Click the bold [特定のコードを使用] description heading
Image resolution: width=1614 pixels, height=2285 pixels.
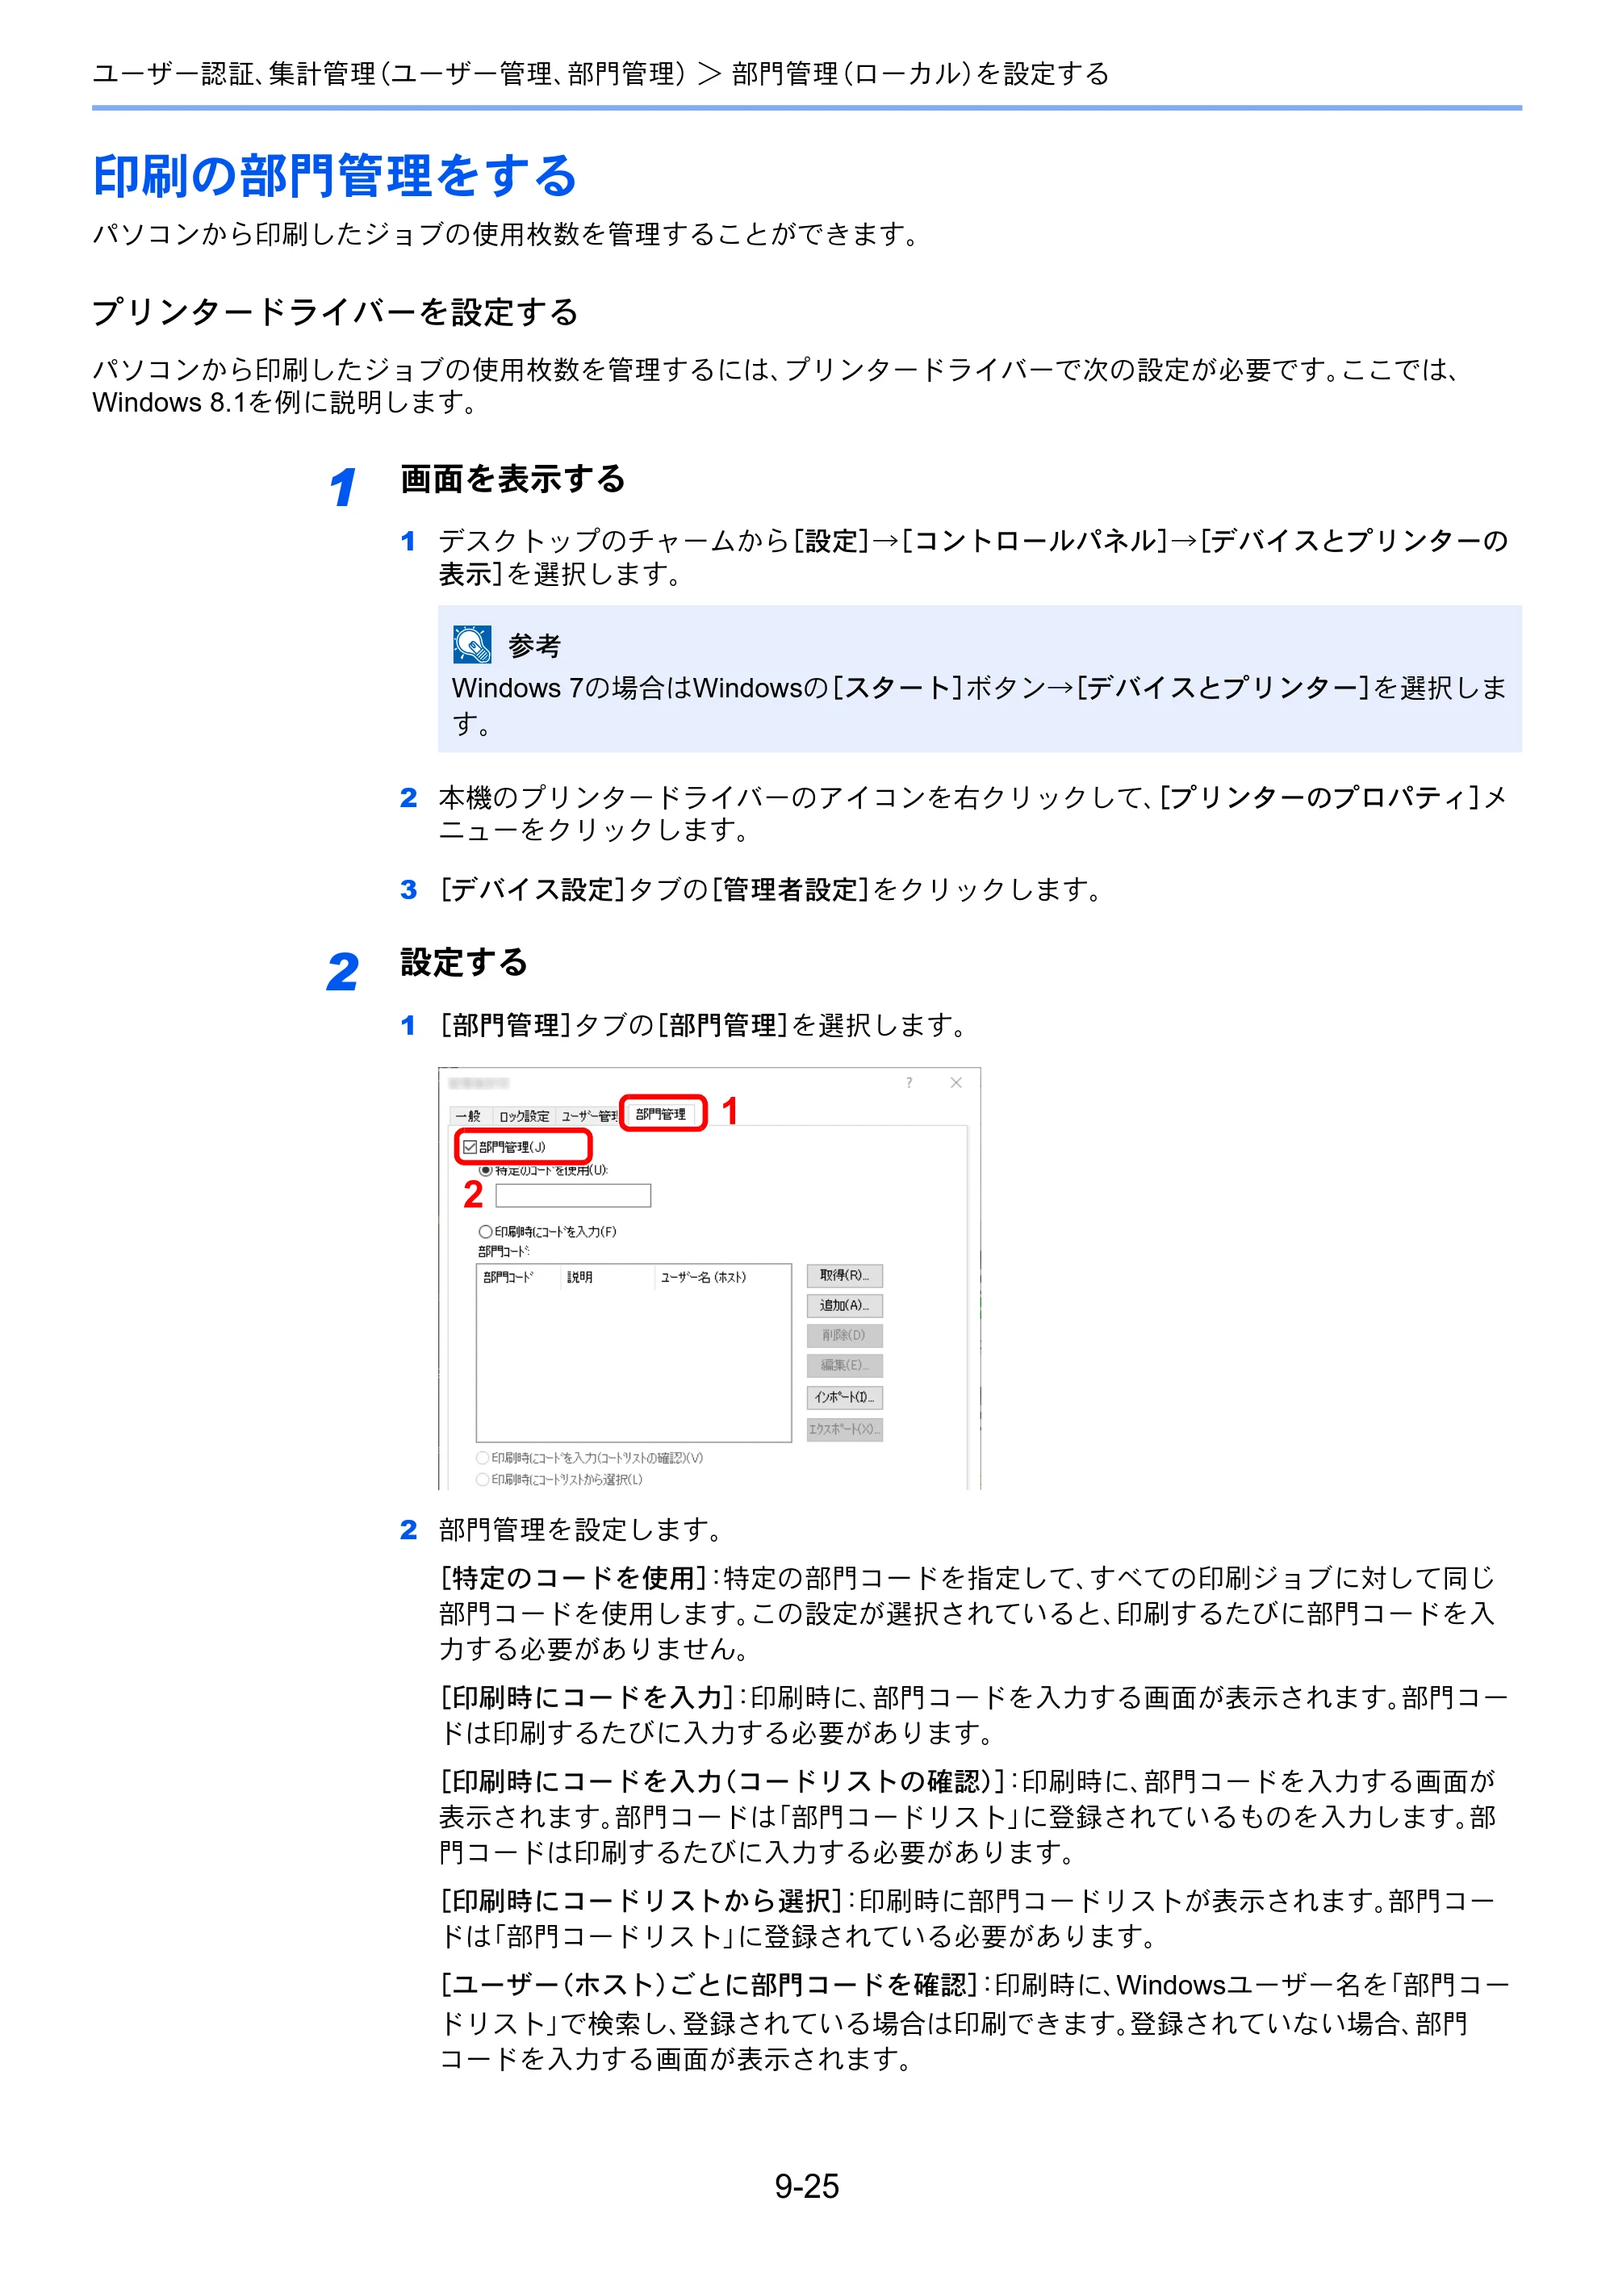[573, 1577]
